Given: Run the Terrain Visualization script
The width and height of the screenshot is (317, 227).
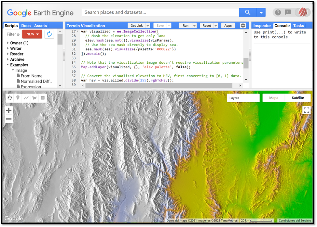Looking at the screenshot, I should tap(186, 26).
